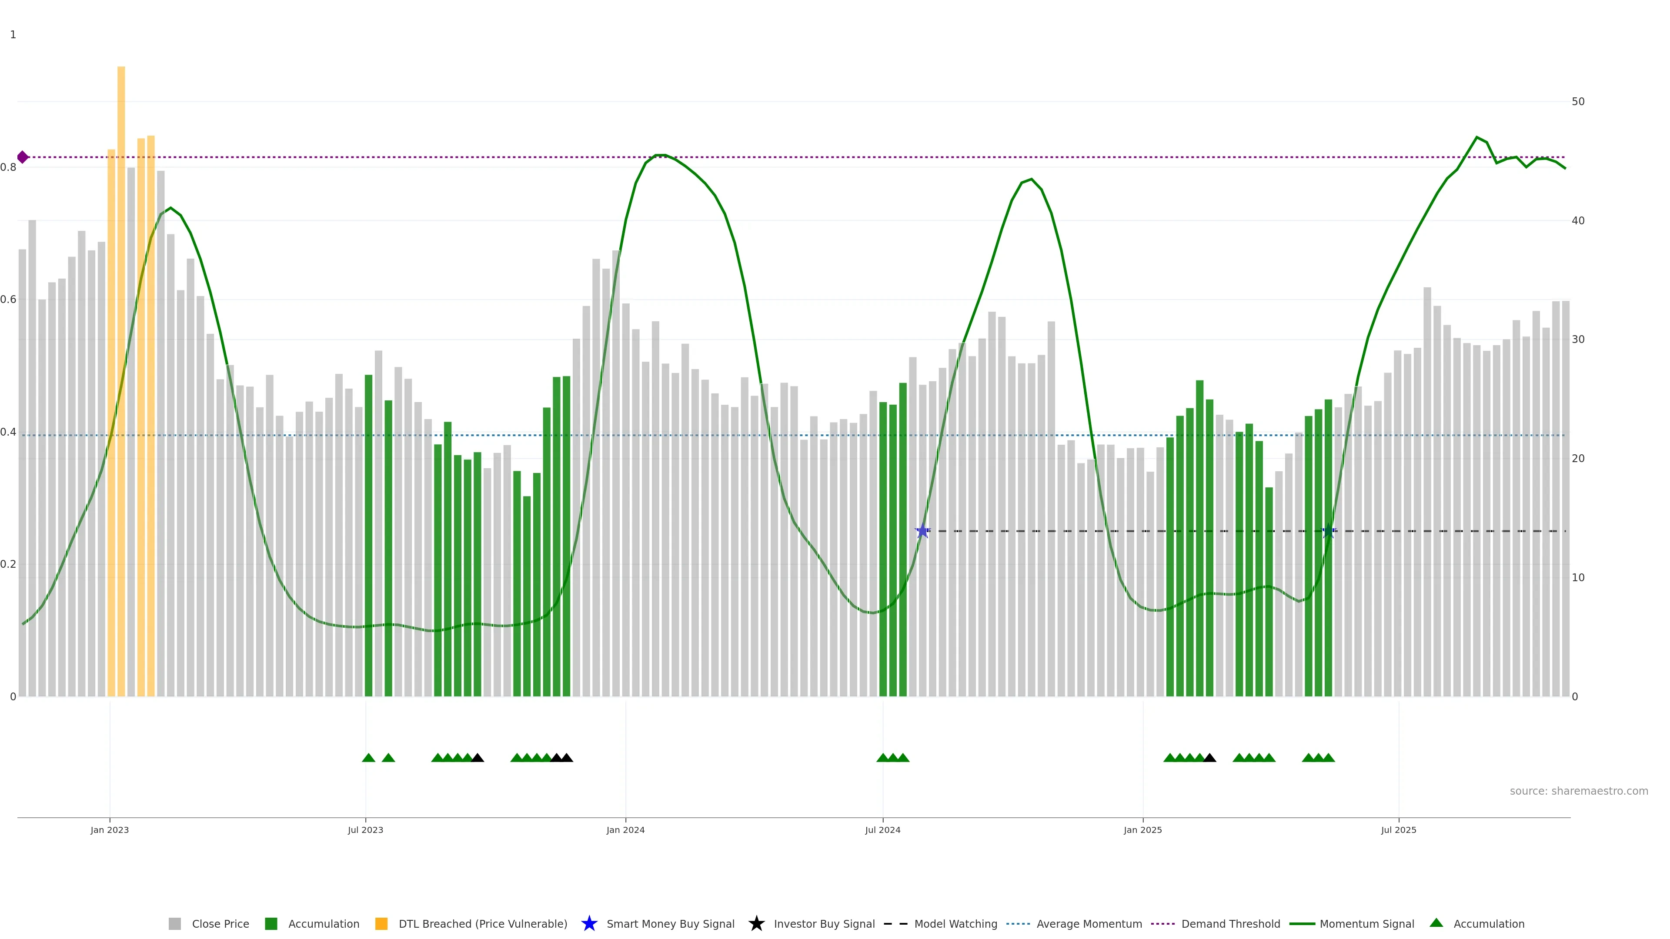Click the Investor Buy Signal black star legend
This screenshot has height=939, width=1670.
756,923
